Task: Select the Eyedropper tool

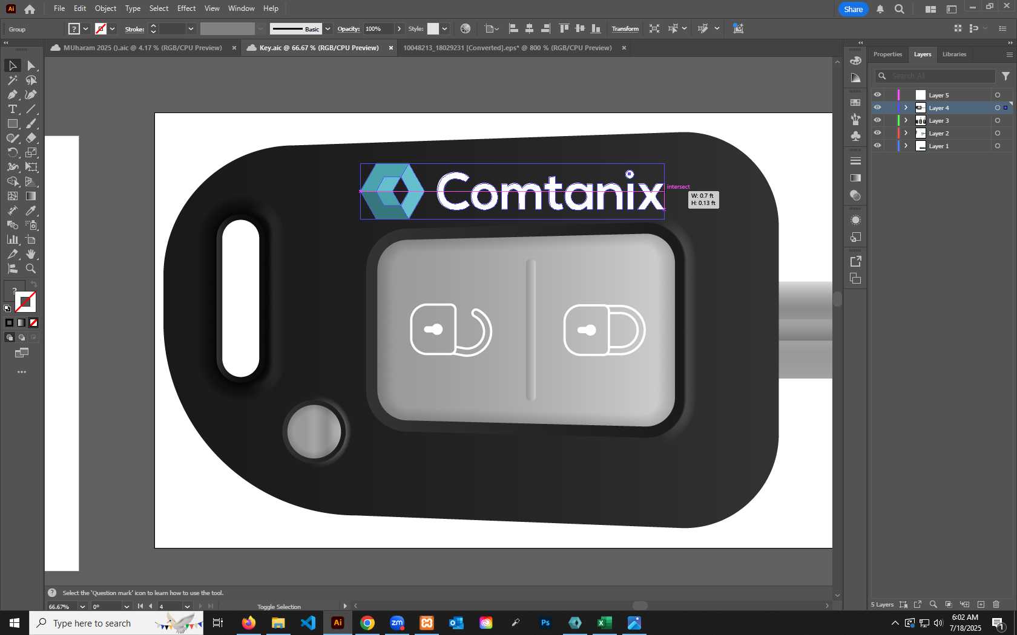Action: pos(31,210)
